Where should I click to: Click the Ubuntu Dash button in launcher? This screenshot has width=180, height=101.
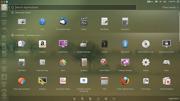4,7
